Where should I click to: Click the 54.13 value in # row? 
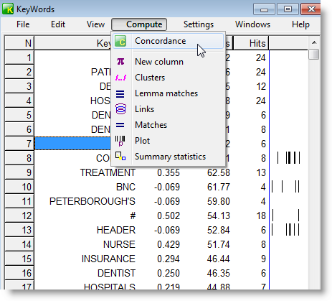(x=219, y=216)
